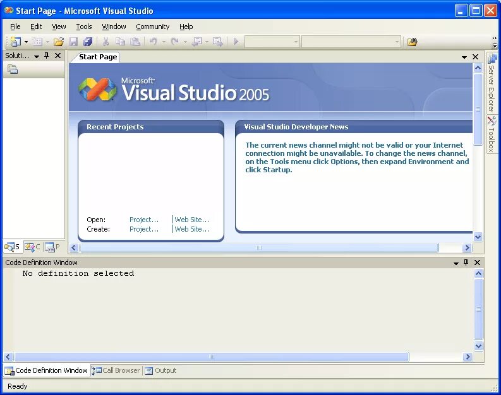This screenshot has height=395, width=501.
Task: Open the View menu
Action: tap(59, 27)
